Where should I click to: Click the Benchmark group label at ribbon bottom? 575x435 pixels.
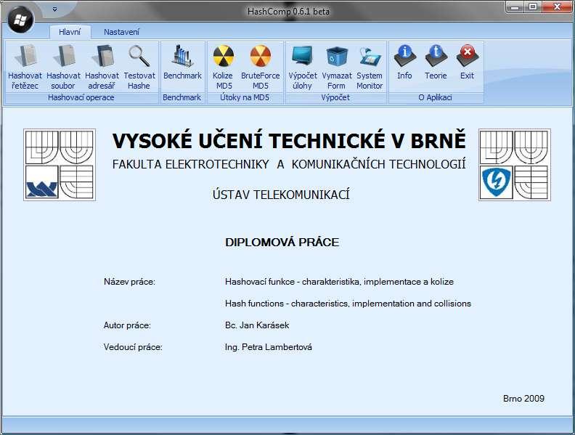coord(182,97)
